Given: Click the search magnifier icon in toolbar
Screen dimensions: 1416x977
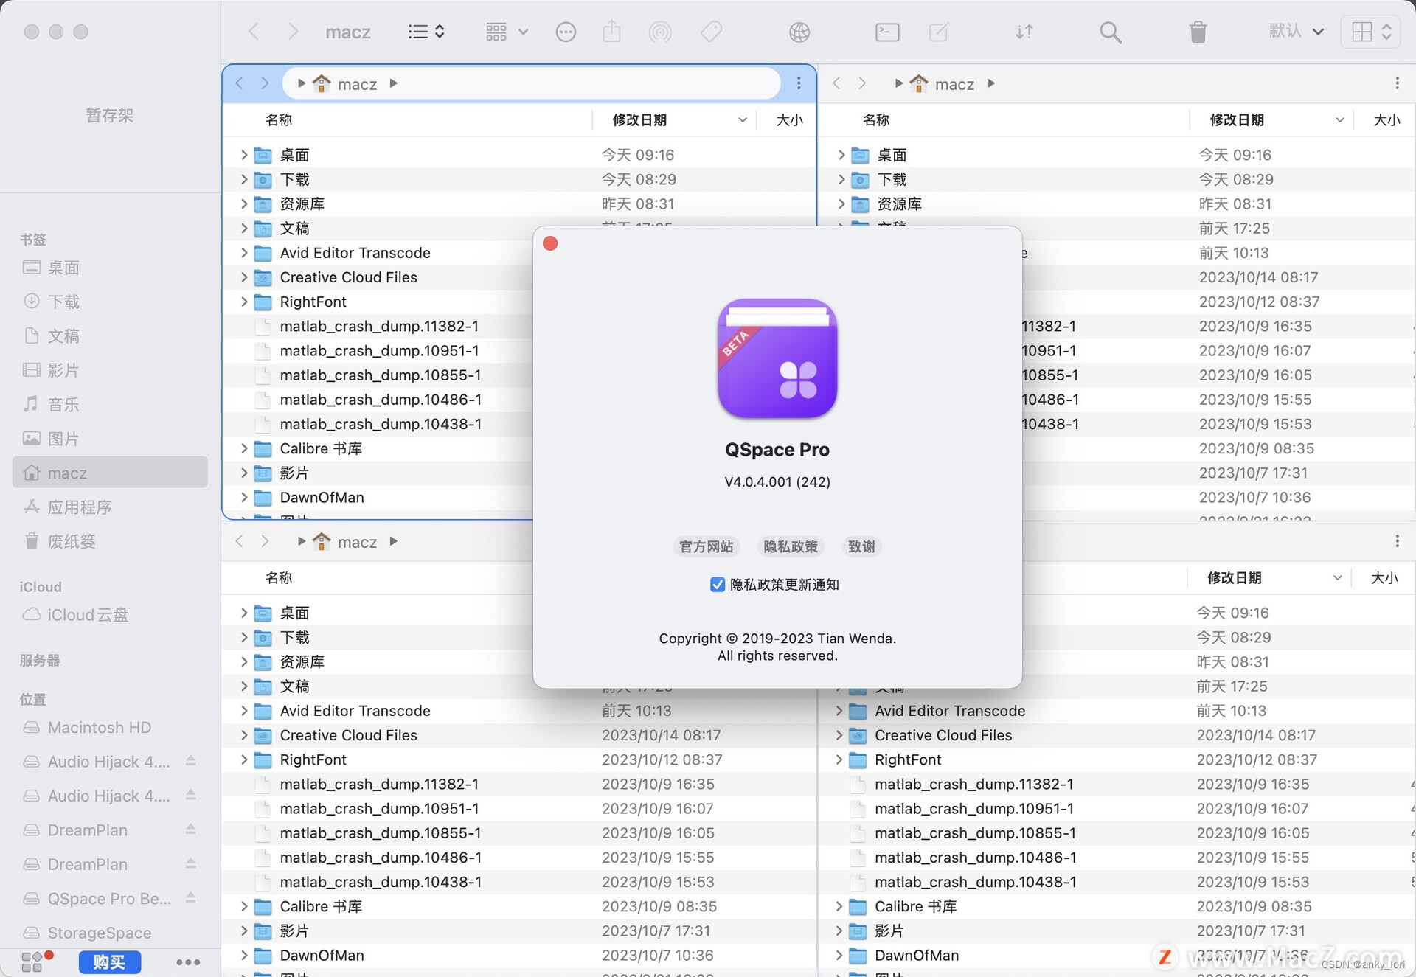Looking at the screenshot, I should click(x=1110, y=32).
